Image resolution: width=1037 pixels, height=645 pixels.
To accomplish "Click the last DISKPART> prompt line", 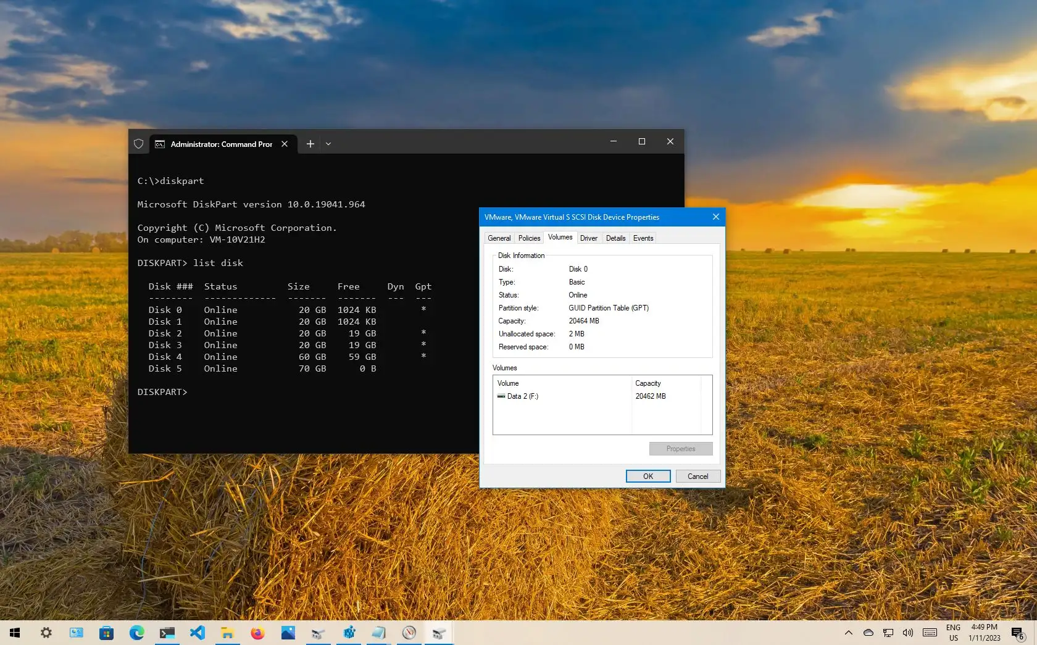I will tap(162, 392).
